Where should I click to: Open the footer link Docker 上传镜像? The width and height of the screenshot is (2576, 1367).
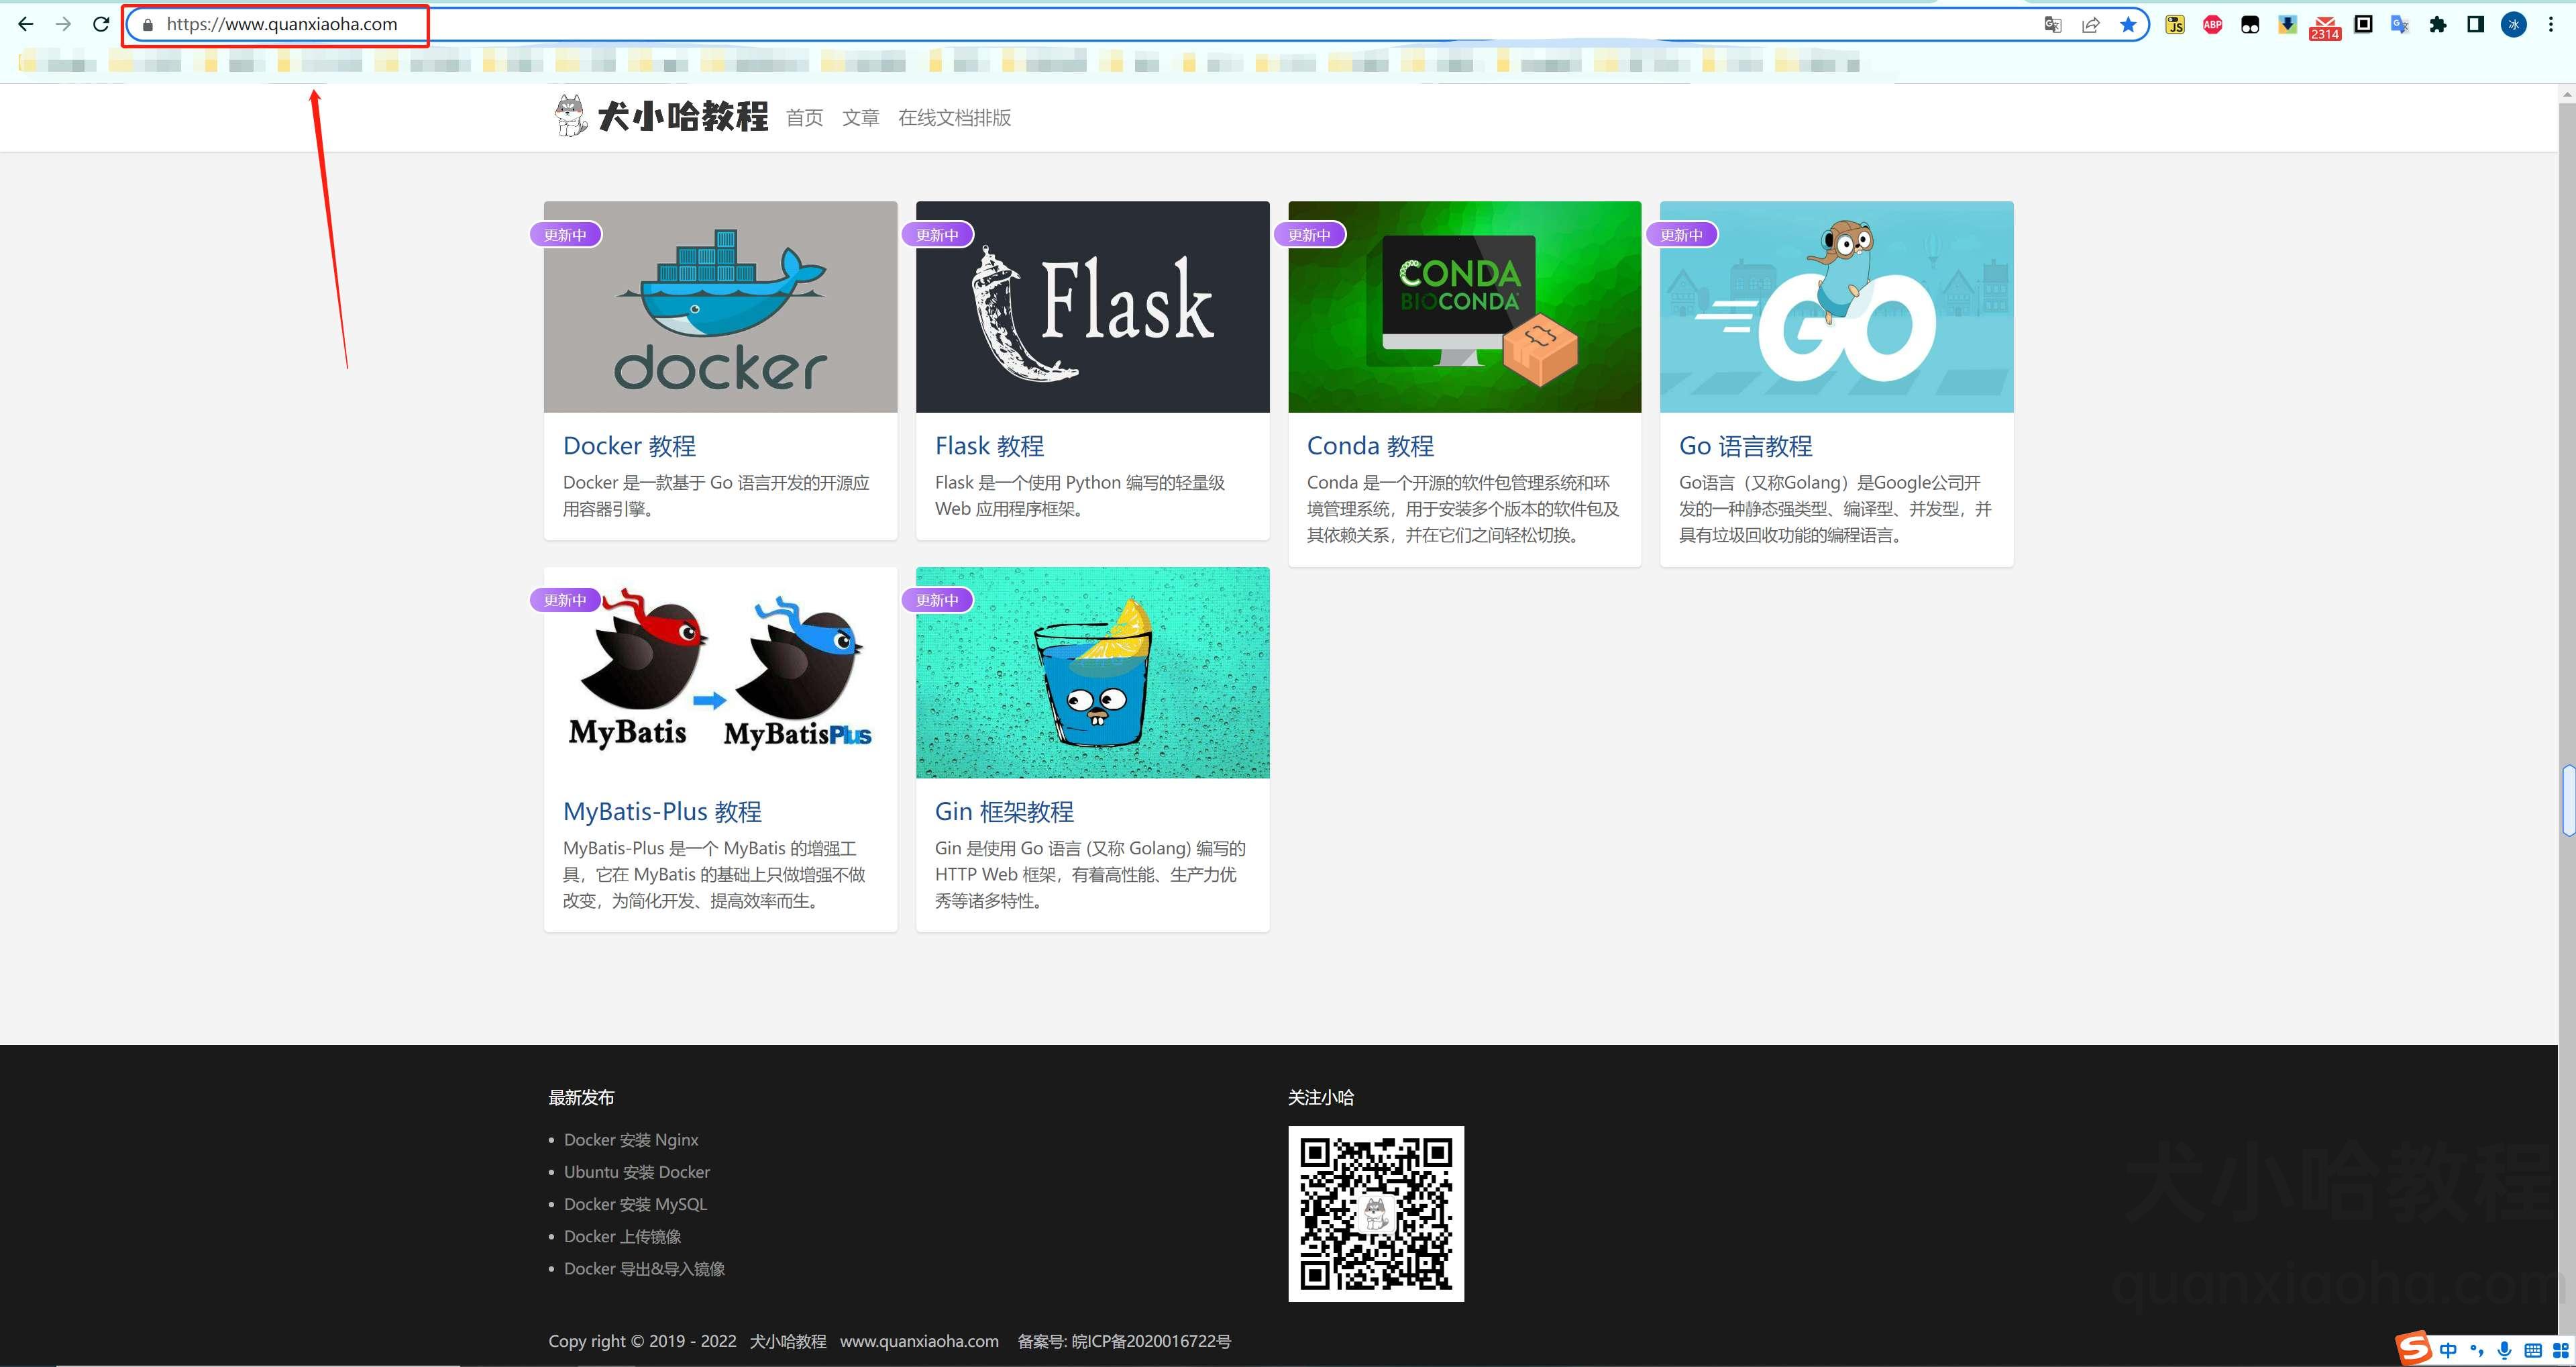tap(622, 1236)
